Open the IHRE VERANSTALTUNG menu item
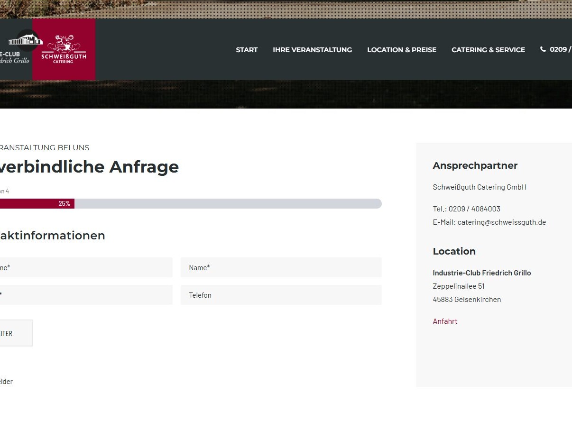The height and width of the screenshot is (429, 572). coord(312,50)
